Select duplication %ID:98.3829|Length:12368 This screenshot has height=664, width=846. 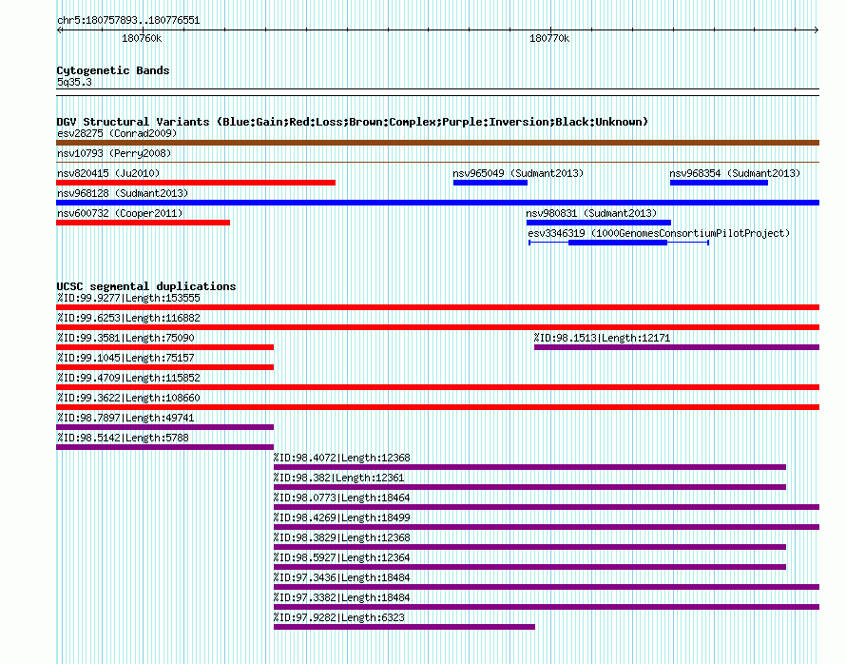point(529,547)
